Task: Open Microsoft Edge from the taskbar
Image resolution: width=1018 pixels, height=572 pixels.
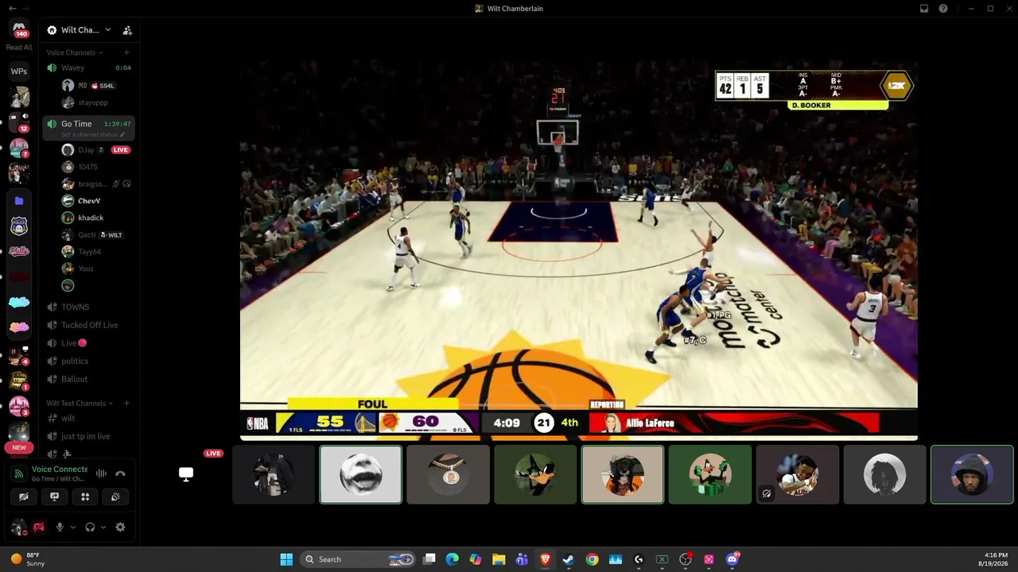Action: [x=452, y=559]
